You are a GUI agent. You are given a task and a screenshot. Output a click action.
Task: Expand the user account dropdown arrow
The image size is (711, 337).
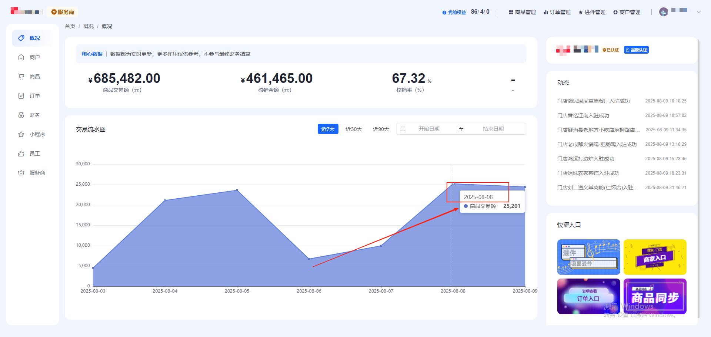click(x=698, y=12)
